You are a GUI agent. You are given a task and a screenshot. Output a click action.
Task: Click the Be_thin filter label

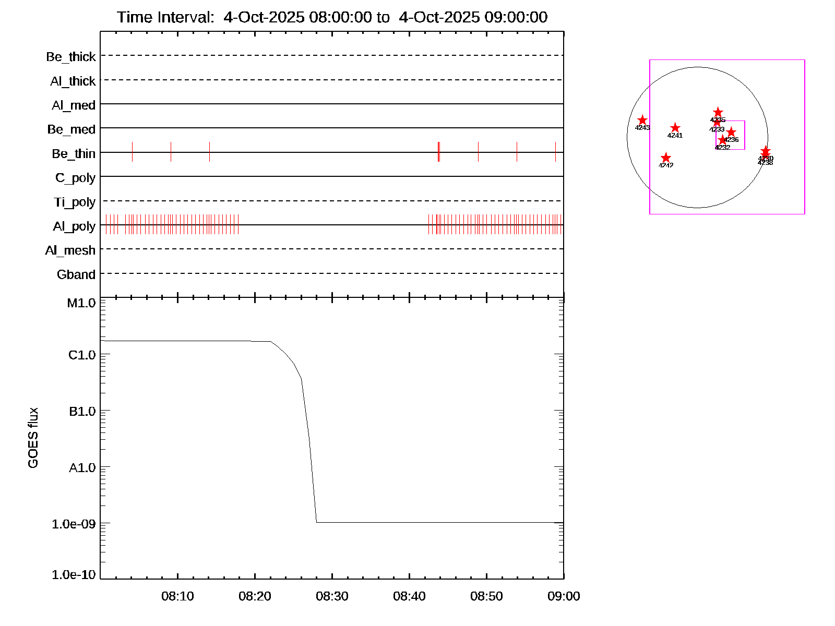74,153
